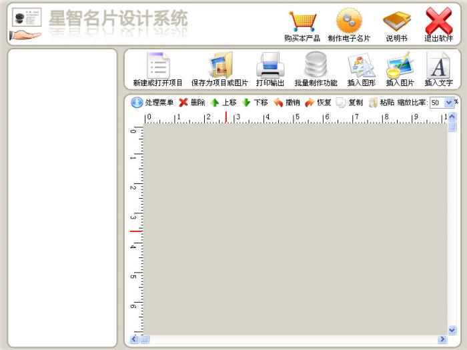
Task: Click the red marker on horizontal ruler
Action: pyautogui.click(x=226, y=117)
